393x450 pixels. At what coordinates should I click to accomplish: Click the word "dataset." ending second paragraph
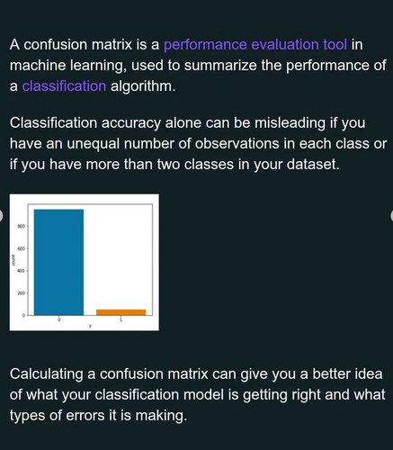point(313,165)
